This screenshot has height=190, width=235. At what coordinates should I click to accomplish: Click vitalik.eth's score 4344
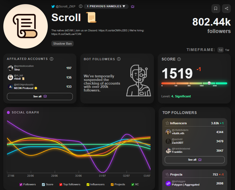[x=220, y=132]
